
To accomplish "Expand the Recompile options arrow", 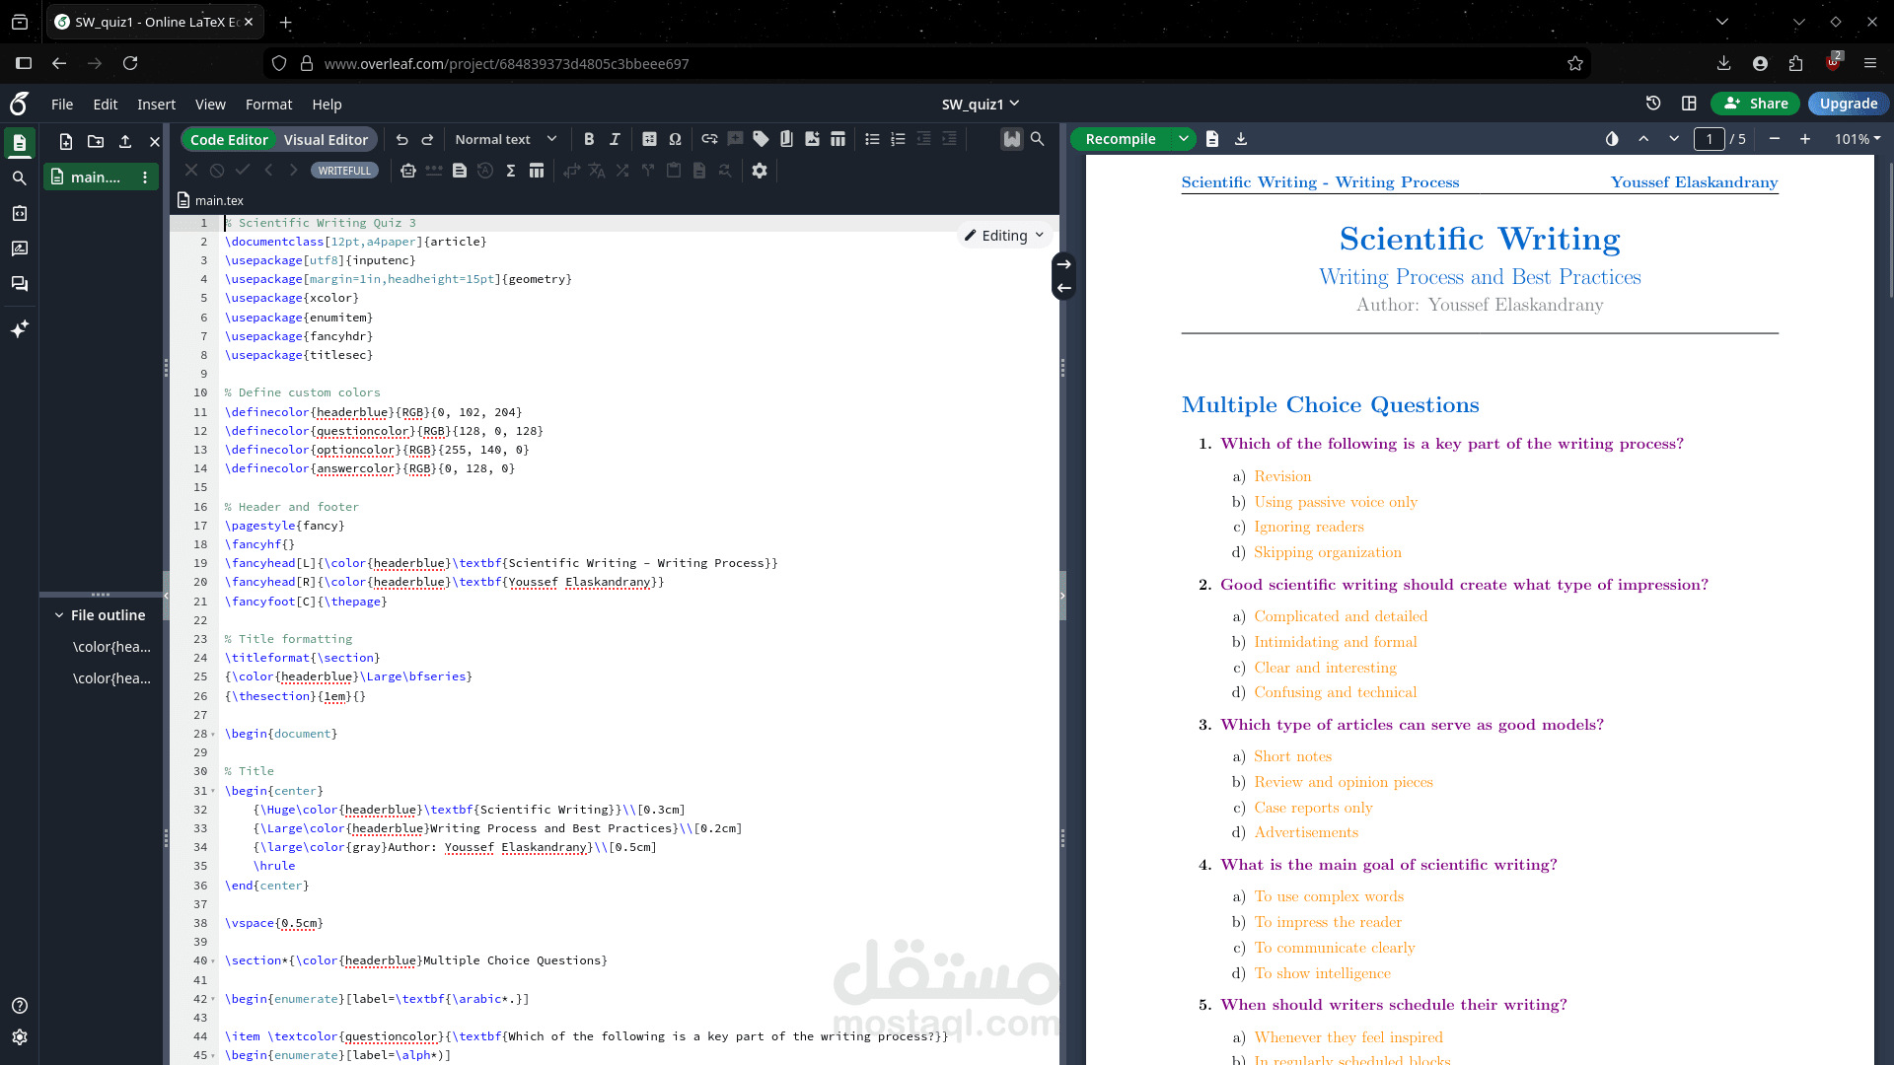I will pos(1184,139).
